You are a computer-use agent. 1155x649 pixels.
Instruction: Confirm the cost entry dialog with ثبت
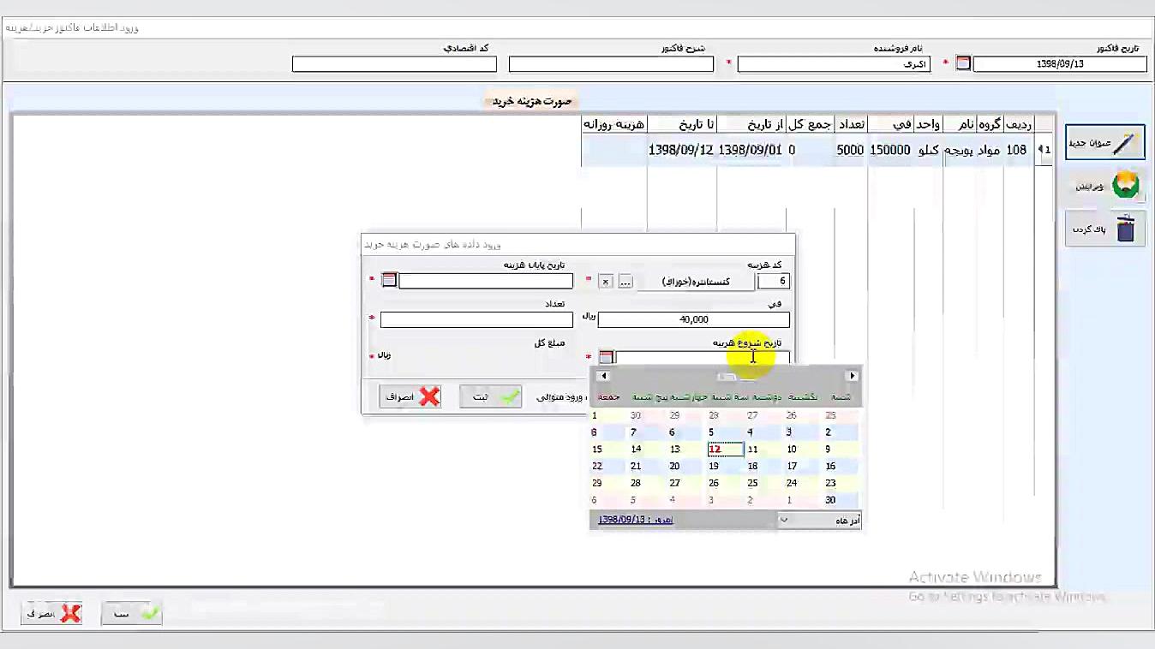point(490,396)
